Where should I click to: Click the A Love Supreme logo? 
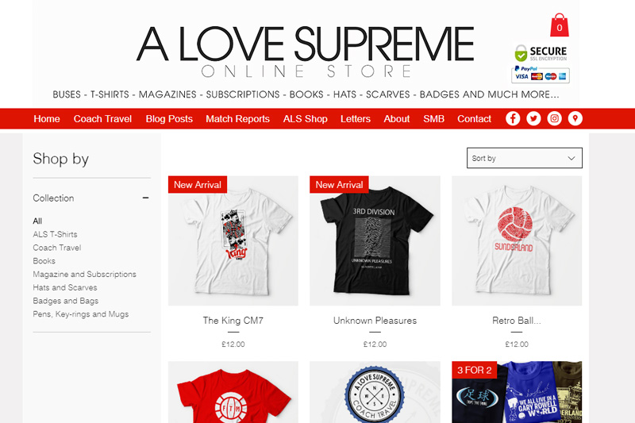(306, 52)
